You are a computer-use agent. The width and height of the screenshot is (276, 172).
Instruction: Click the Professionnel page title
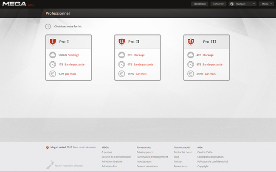[58, 13]
